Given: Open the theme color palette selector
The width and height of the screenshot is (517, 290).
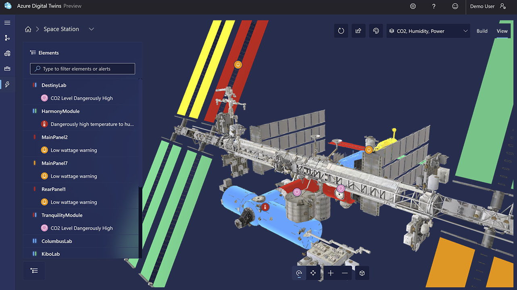Looking at the screenshot, I should 376,31.
